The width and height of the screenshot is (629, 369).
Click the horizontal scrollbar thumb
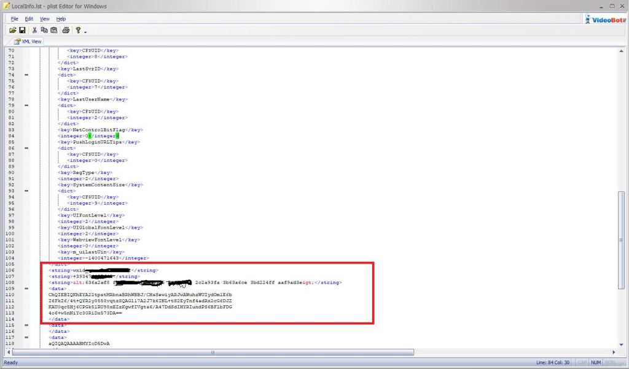(213, 352)
